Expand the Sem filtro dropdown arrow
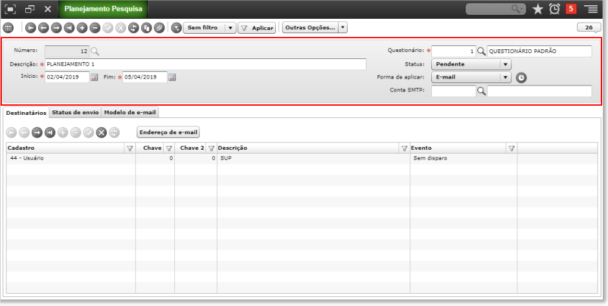 click(231, 28)
